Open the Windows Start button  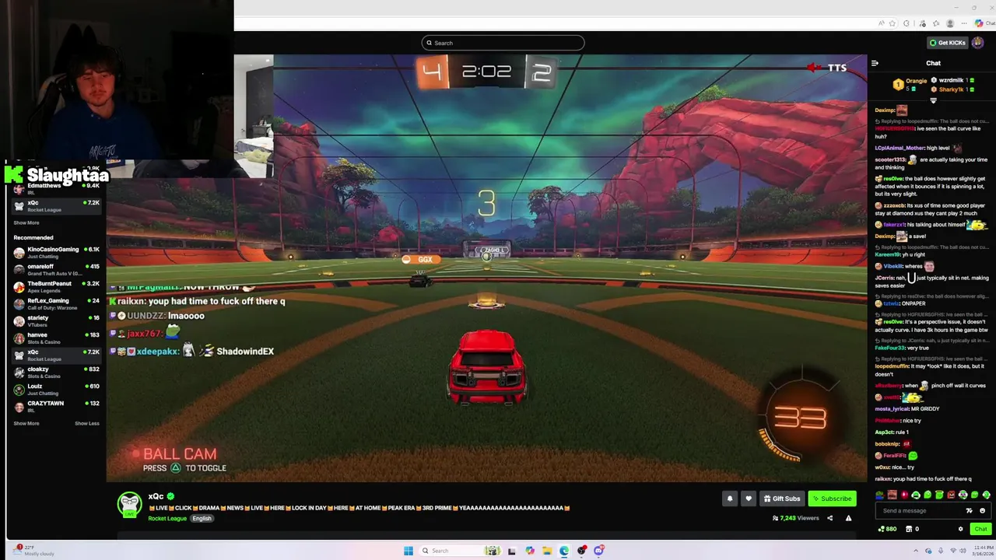pyautogui.click(x=409, y=551)
